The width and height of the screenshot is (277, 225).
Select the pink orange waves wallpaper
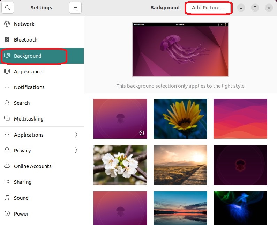(240, 118)
